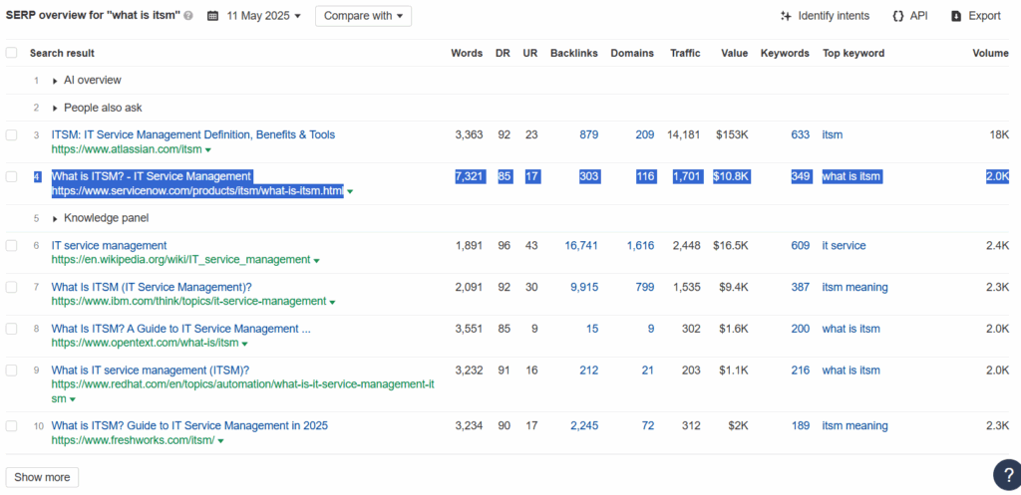This screenshot has height=495, width=1021.
Task: Click the atlassian.com/itsm URL
Action: pyautogui.click(x=127, y=149)
